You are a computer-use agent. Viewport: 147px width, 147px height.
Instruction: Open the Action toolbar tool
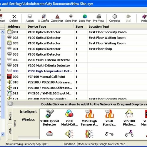(30, 19)
